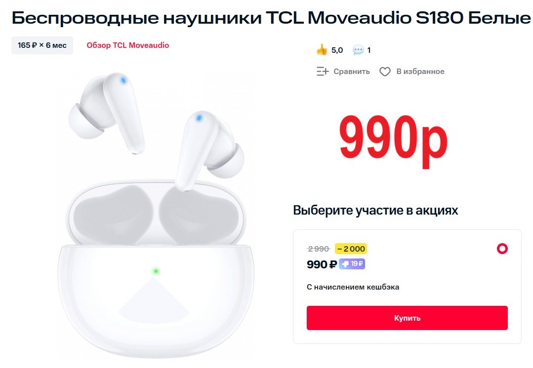Select the cashback offer radio button

(x=502, y=249)
